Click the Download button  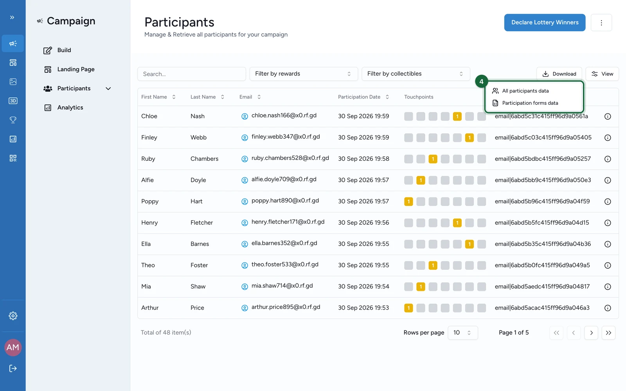click(559, 74)
